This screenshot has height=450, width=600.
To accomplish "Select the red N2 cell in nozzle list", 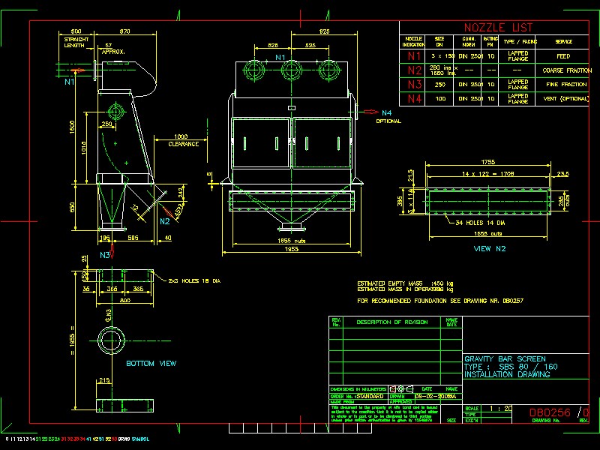I will tap(413, 70).
